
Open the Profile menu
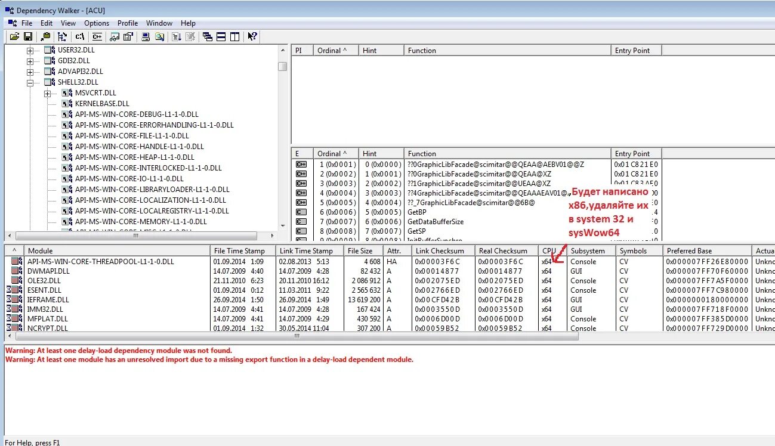[128, 23]
